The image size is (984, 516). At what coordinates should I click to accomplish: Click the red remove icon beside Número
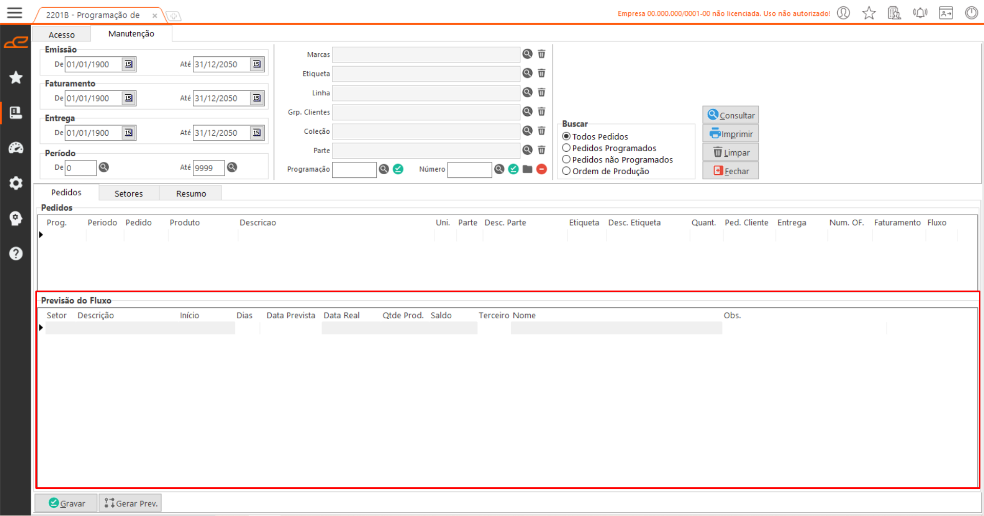point(541,169)
